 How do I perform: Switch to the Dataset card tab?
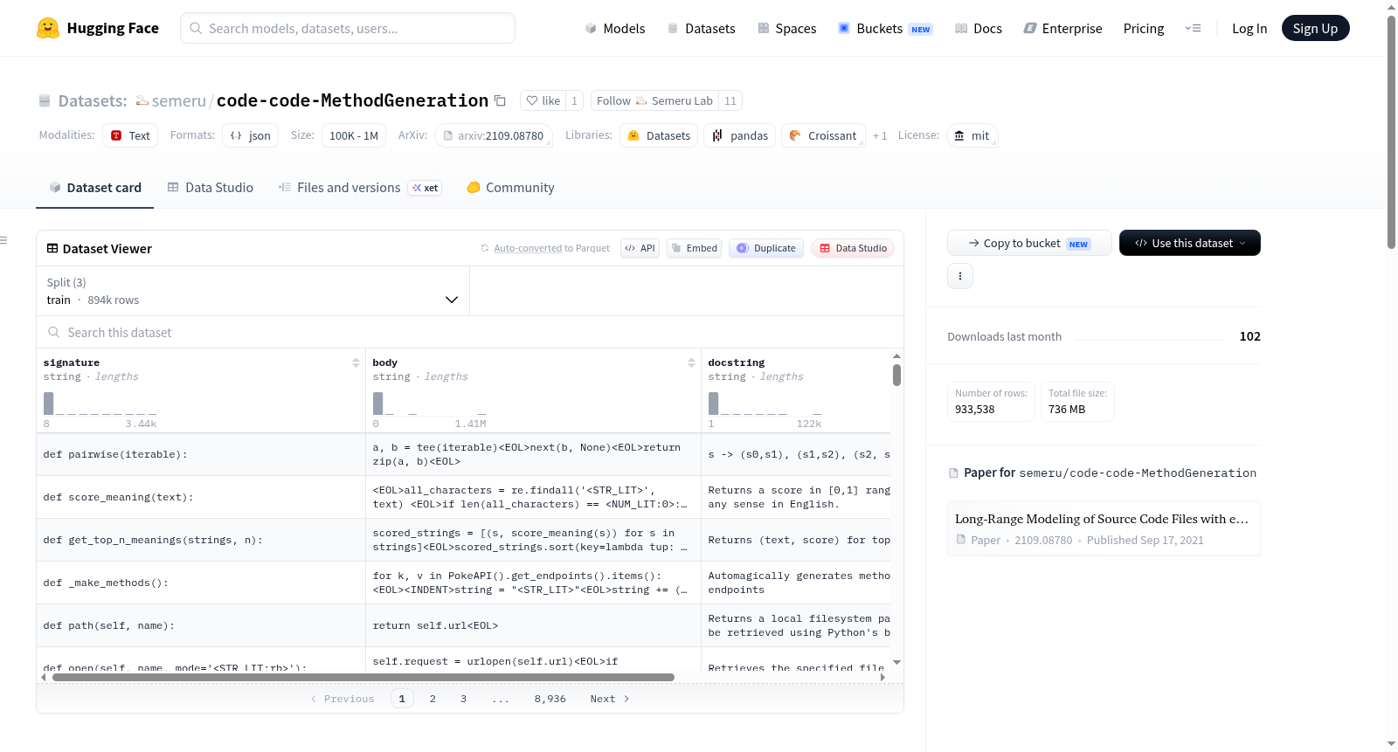[x=94, y=188]
